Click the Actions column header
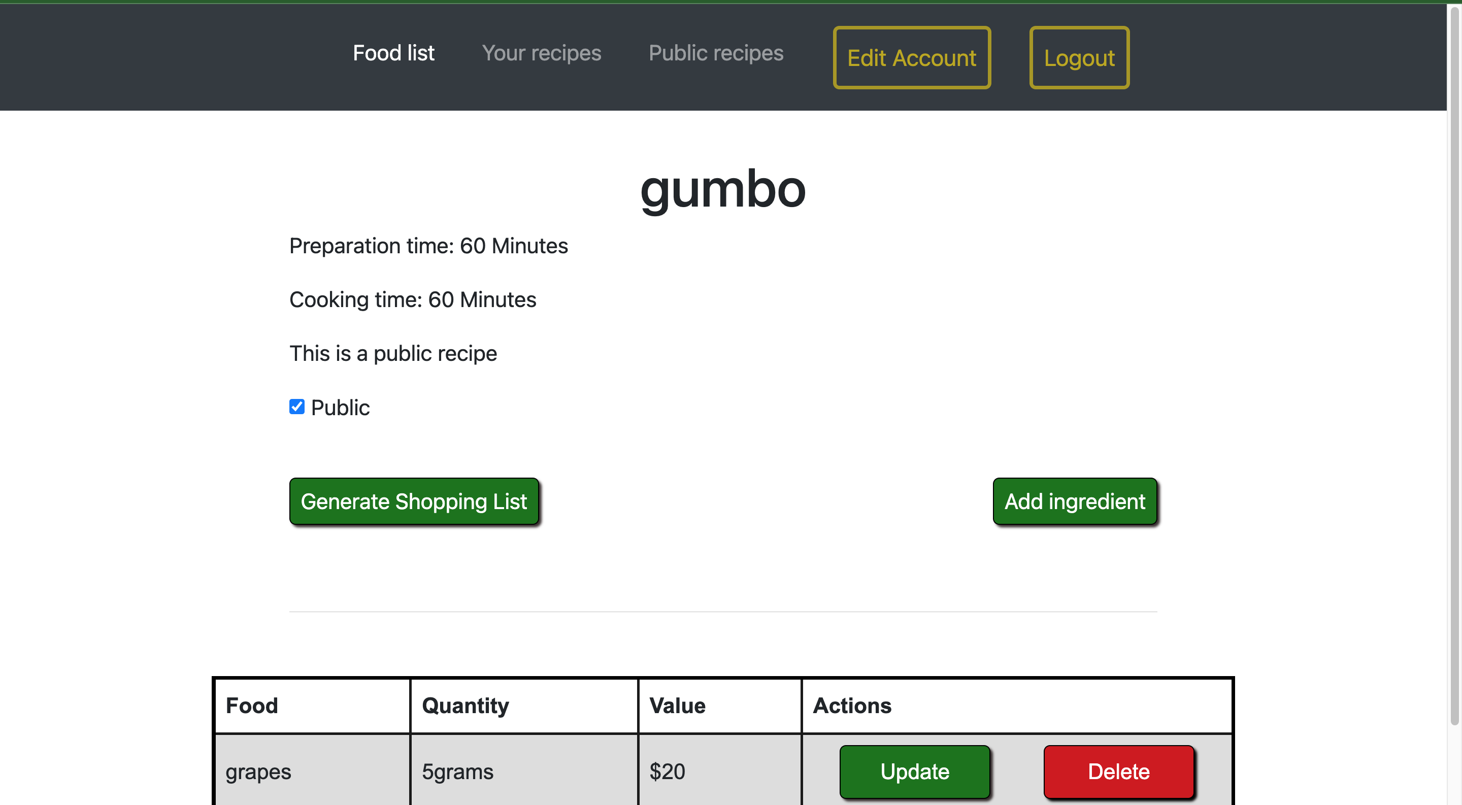Image resolution: width=1462 pixels, height=805 pixels. click(x=852, y=705)
